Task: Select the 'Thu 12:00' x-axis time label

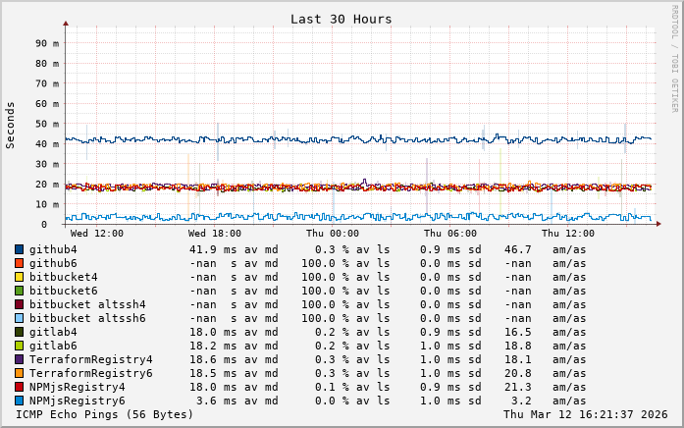Action: tap(567, 234)
